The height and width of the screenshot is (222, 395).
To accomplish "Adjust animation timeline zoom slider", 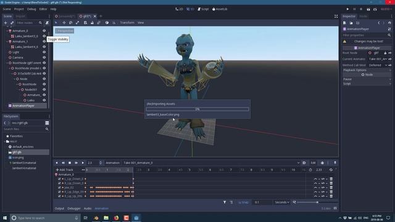I will point(317,202).
